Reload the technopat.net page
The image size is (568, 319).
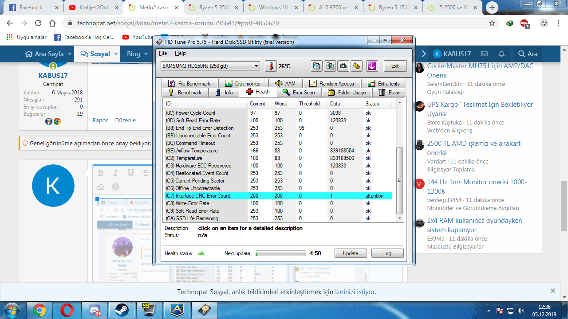point(38,23)
